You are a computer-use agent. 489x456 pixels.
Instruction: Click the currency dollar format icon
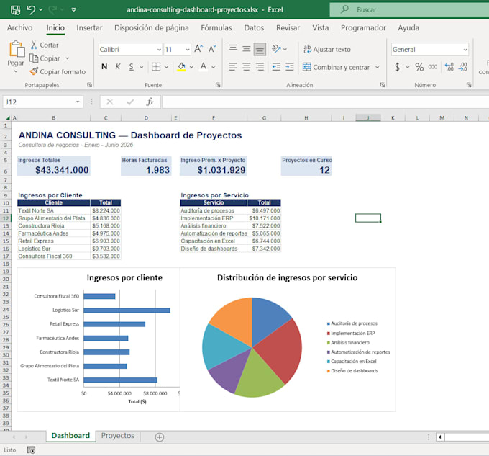click(397, 67)
